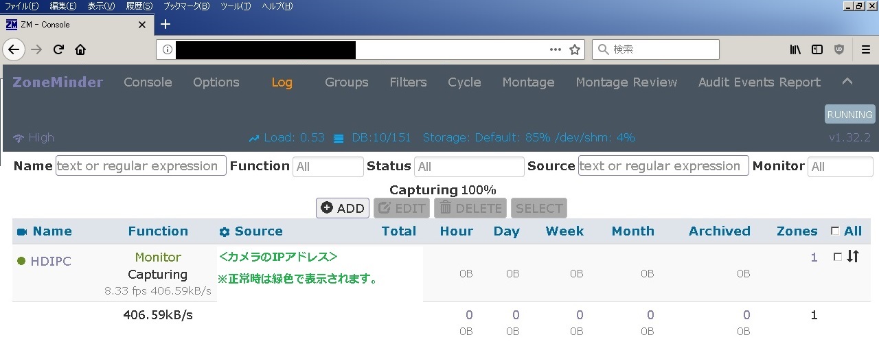Open the ファイル(F) menu

tap(22, 6)
